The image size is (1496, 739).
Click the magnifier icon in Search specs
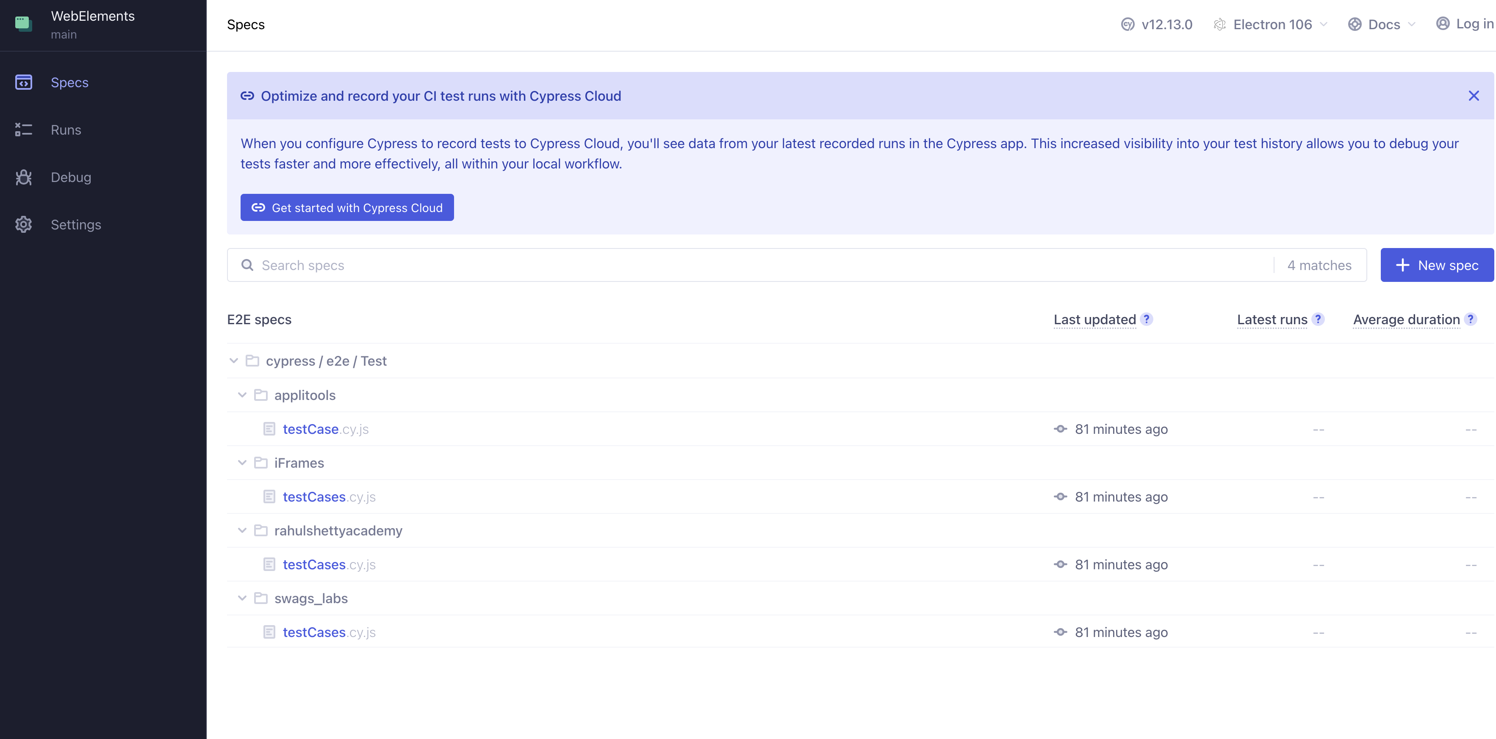[x=249, y=265]
